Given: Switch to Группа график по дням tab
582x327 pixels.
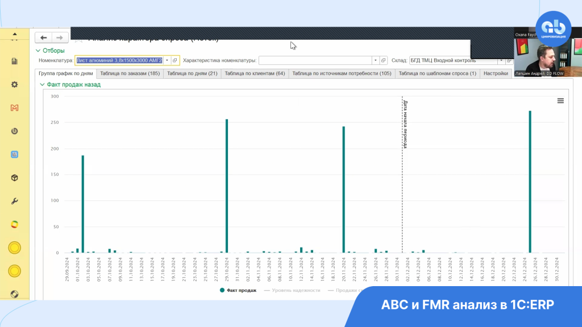Looking at the screenshot, I should click(66, 73).
